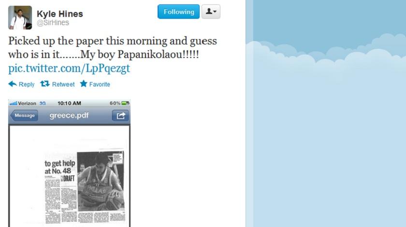Image resolution: width=406 pixels, height=227 pixels.
Task: Toggle the Following button
Action: tap(178, 12)
